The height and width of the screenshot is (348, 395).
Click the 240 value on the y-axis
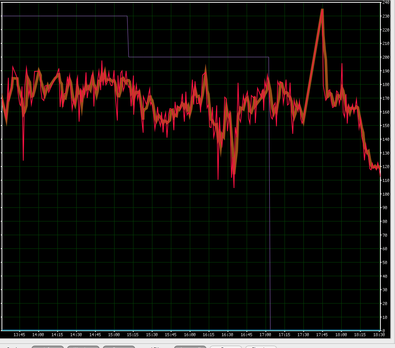tap(386, 3)
